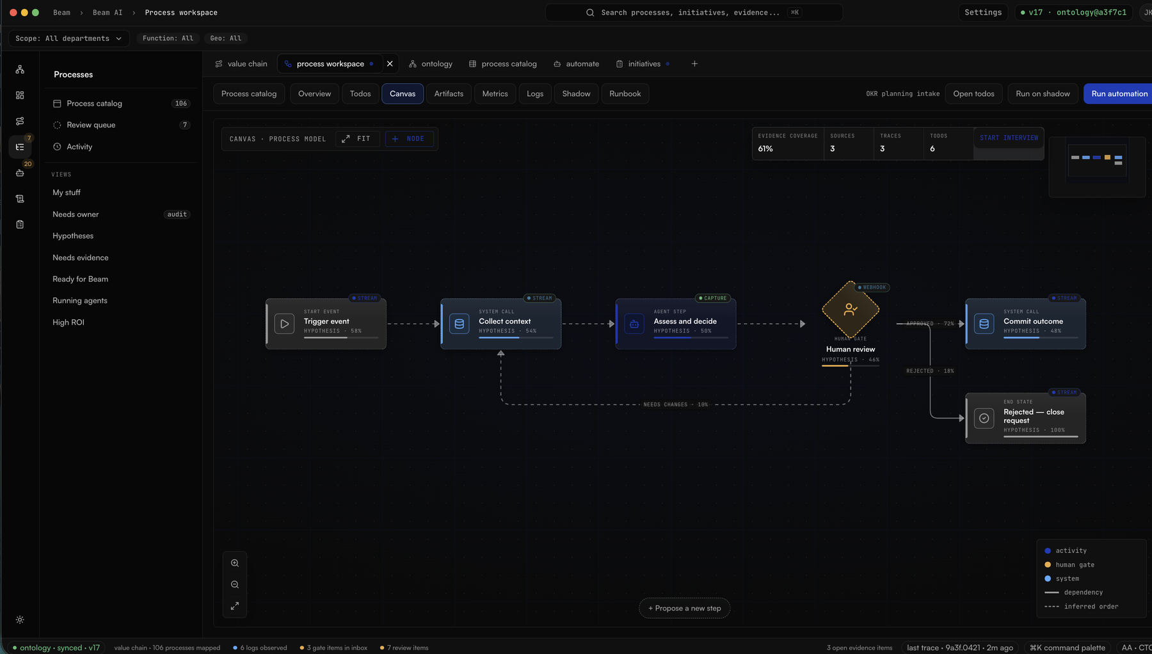
Task: Click the Open todos button
Action: click(973, 93)
